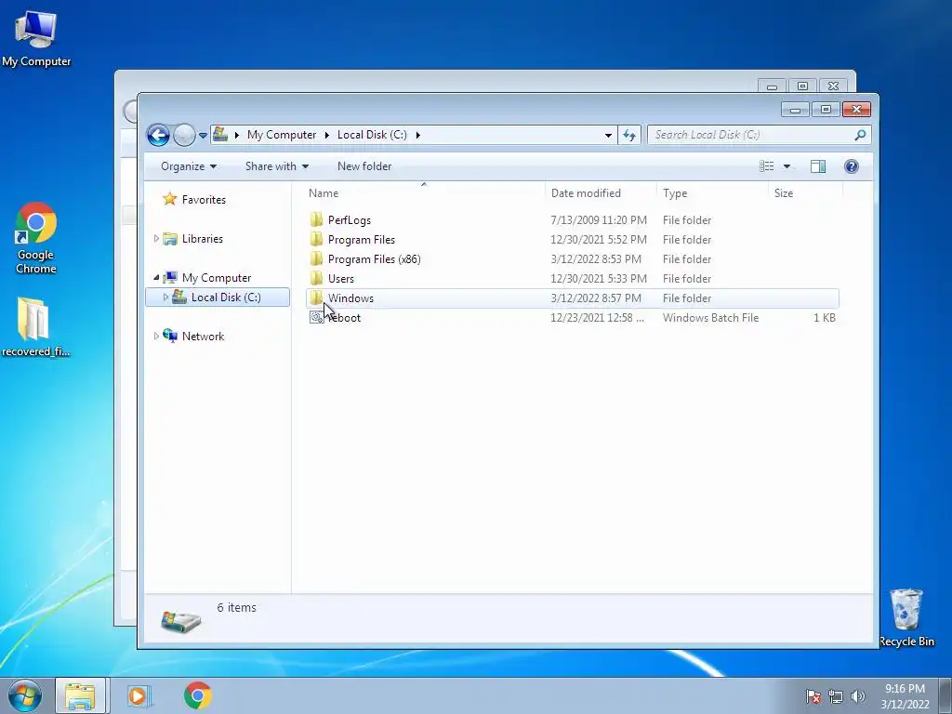The image size is (952, 714).
Task: Select the Recycle Bin desktop icon
Action: coord(906,617)
